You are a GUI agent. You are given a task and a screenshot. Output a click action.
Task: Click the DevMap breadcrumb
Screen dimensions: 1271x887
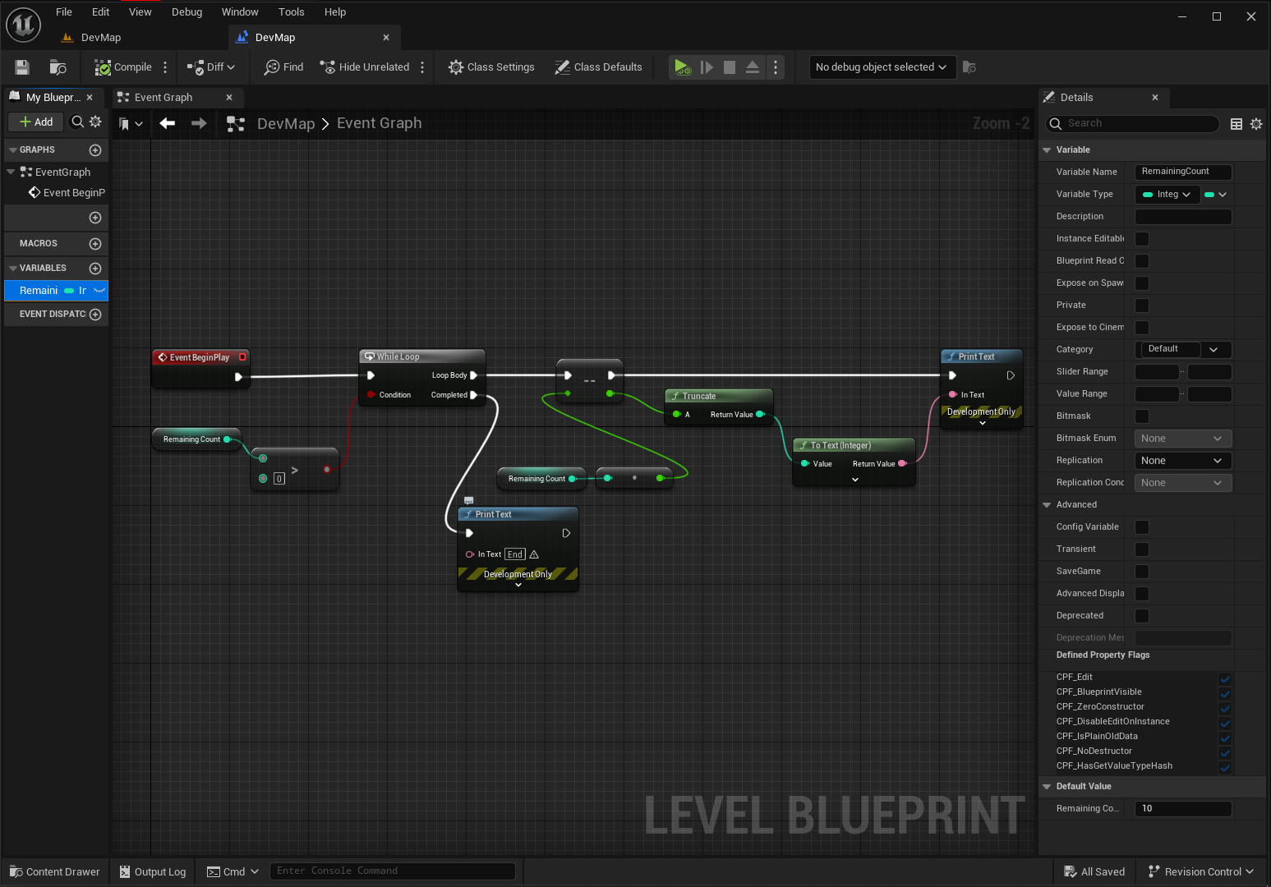click(286, 123)
